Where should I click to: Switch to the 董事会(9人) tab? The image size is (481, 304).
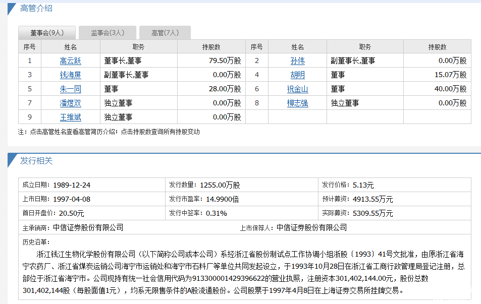click(x=47, y=33)
